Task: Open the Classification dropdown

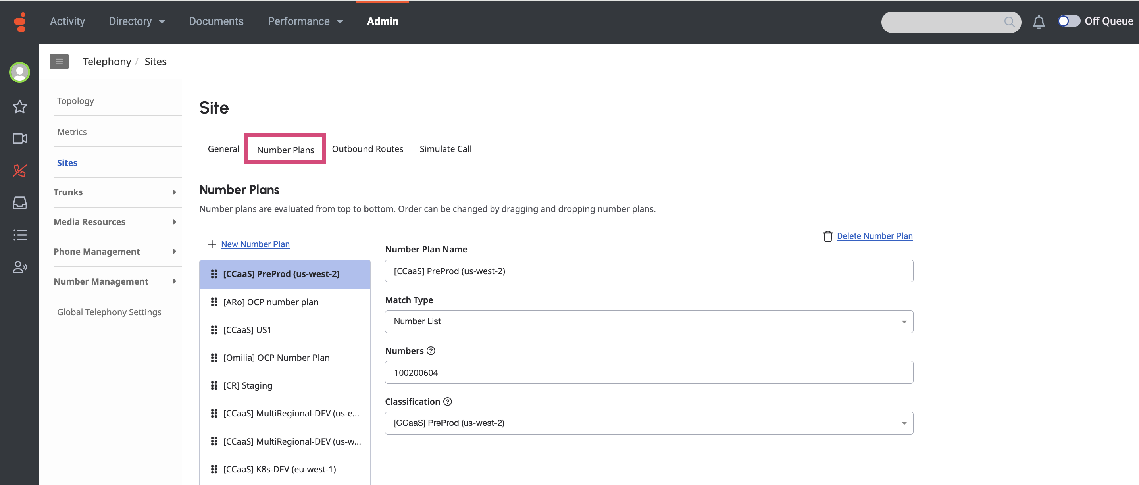Action: [x=648, y=423]
